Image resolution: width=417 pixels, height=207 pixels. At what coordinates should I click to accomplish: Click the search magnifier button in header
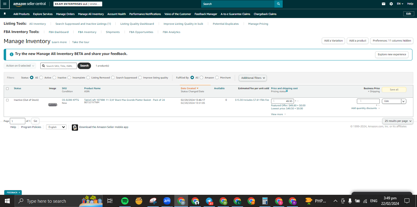click(278, 4)
